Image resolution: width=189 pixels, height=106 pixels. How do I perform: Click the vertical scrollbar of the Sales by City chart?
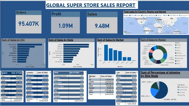45,53
